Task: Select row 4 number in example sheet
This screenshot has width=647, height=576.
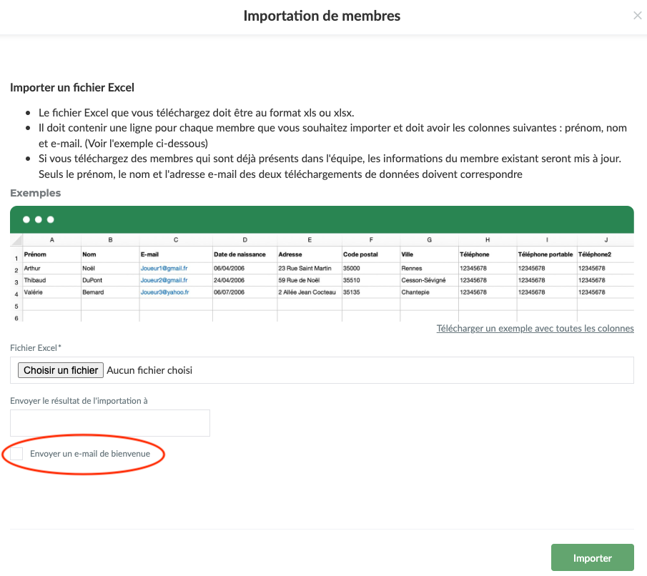Action: click(16, 293)
